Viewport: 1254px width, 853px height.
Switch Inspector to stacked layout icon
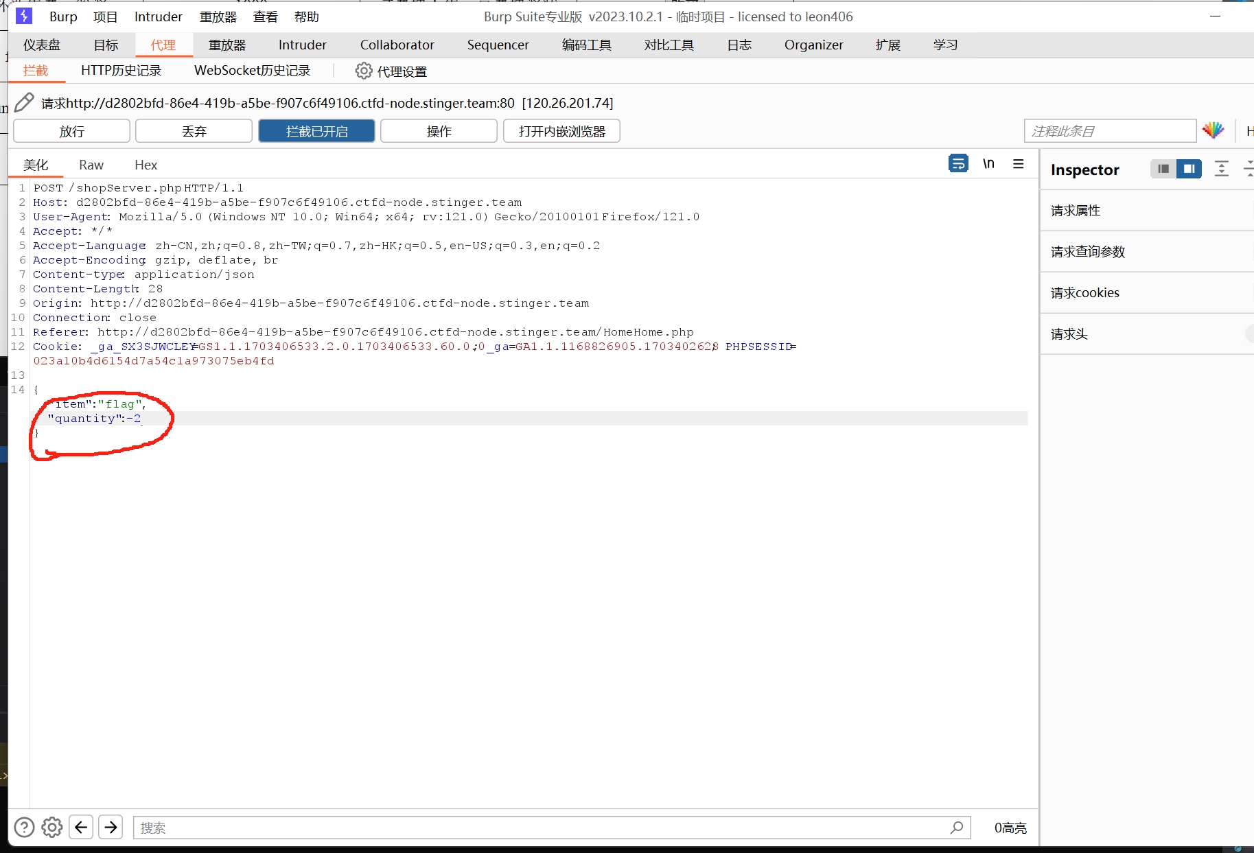[x=1163, y=169]
